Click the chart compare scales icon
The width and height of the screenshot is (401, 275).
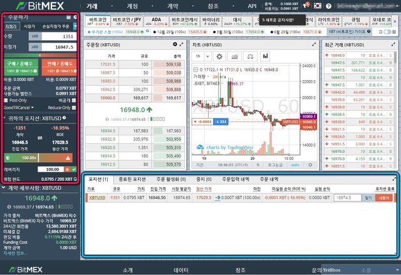[x=250, y=56]
